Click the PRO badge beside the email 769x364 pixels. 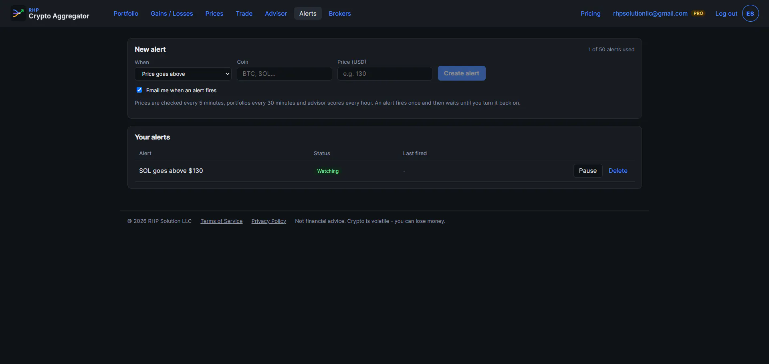[x=698, y=13]
